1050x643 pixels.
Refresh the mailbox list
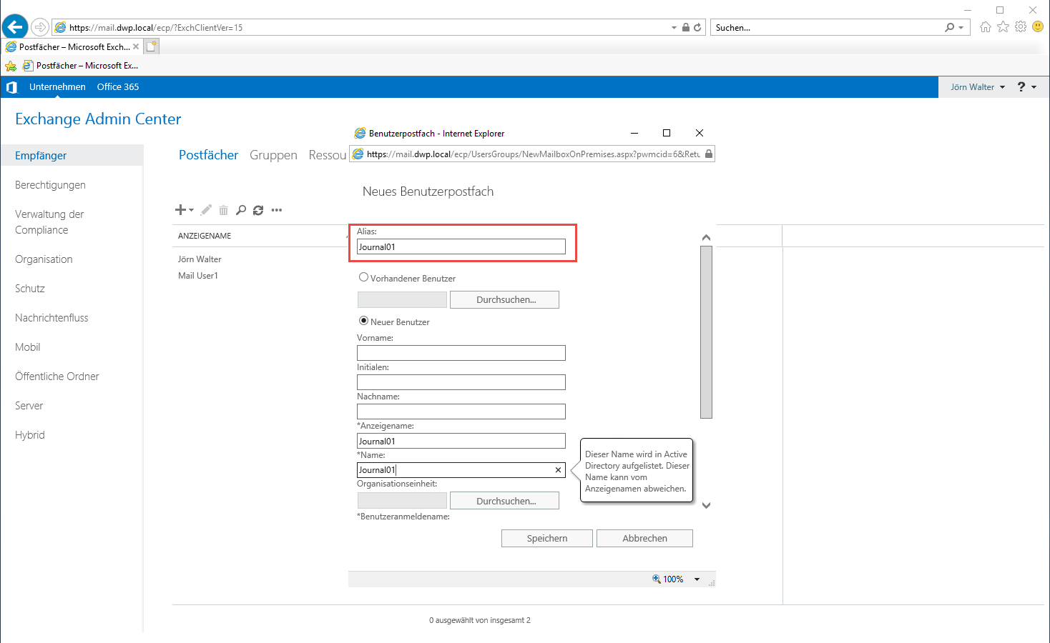coord(258,210)
